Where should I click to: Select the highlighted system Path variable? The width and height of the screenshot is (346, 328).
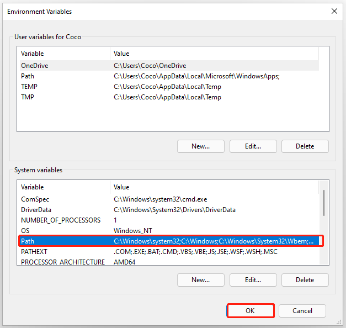tap(169, 241)
